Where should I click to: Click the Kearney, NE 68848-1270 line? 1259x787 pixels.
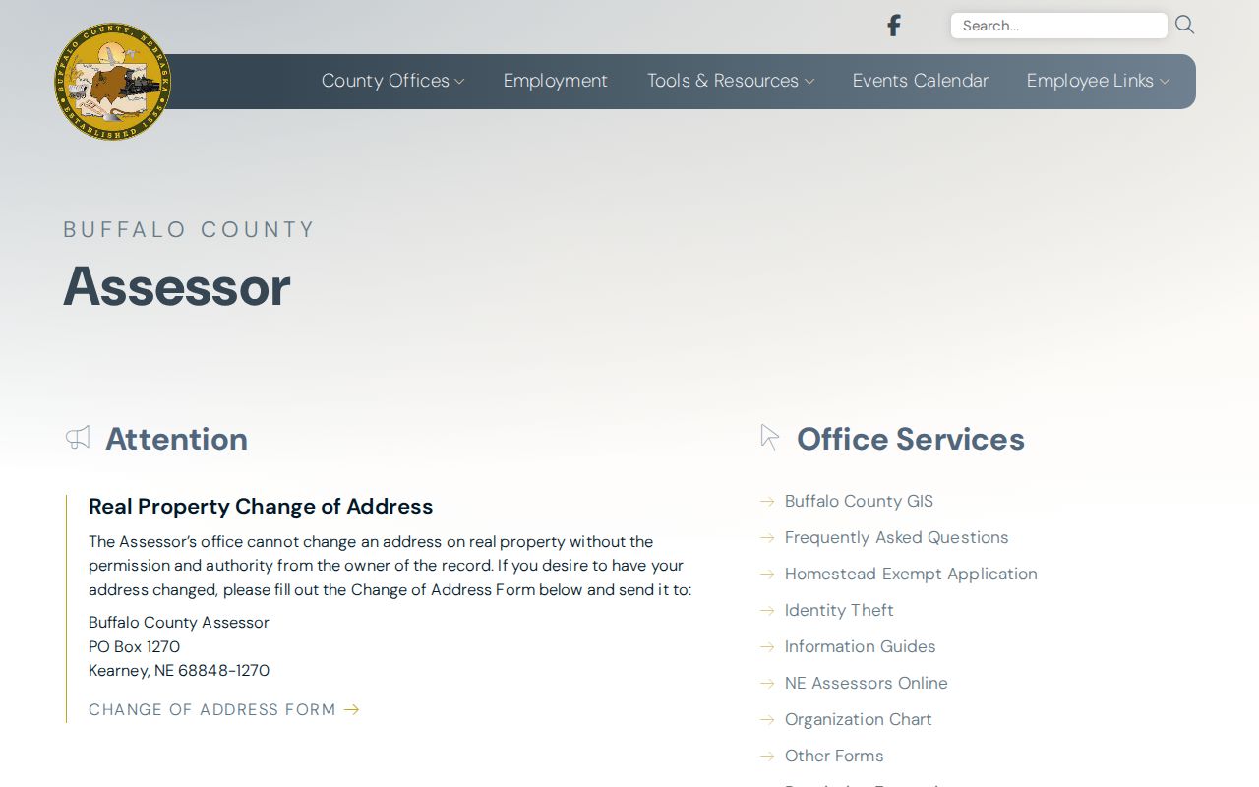[179, 670]
